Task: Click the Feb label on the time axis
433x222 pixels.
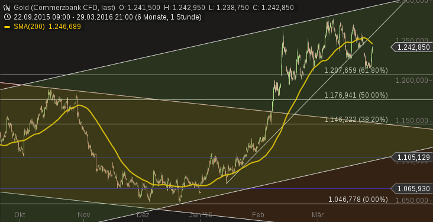Action: click(x=258, y=215)
